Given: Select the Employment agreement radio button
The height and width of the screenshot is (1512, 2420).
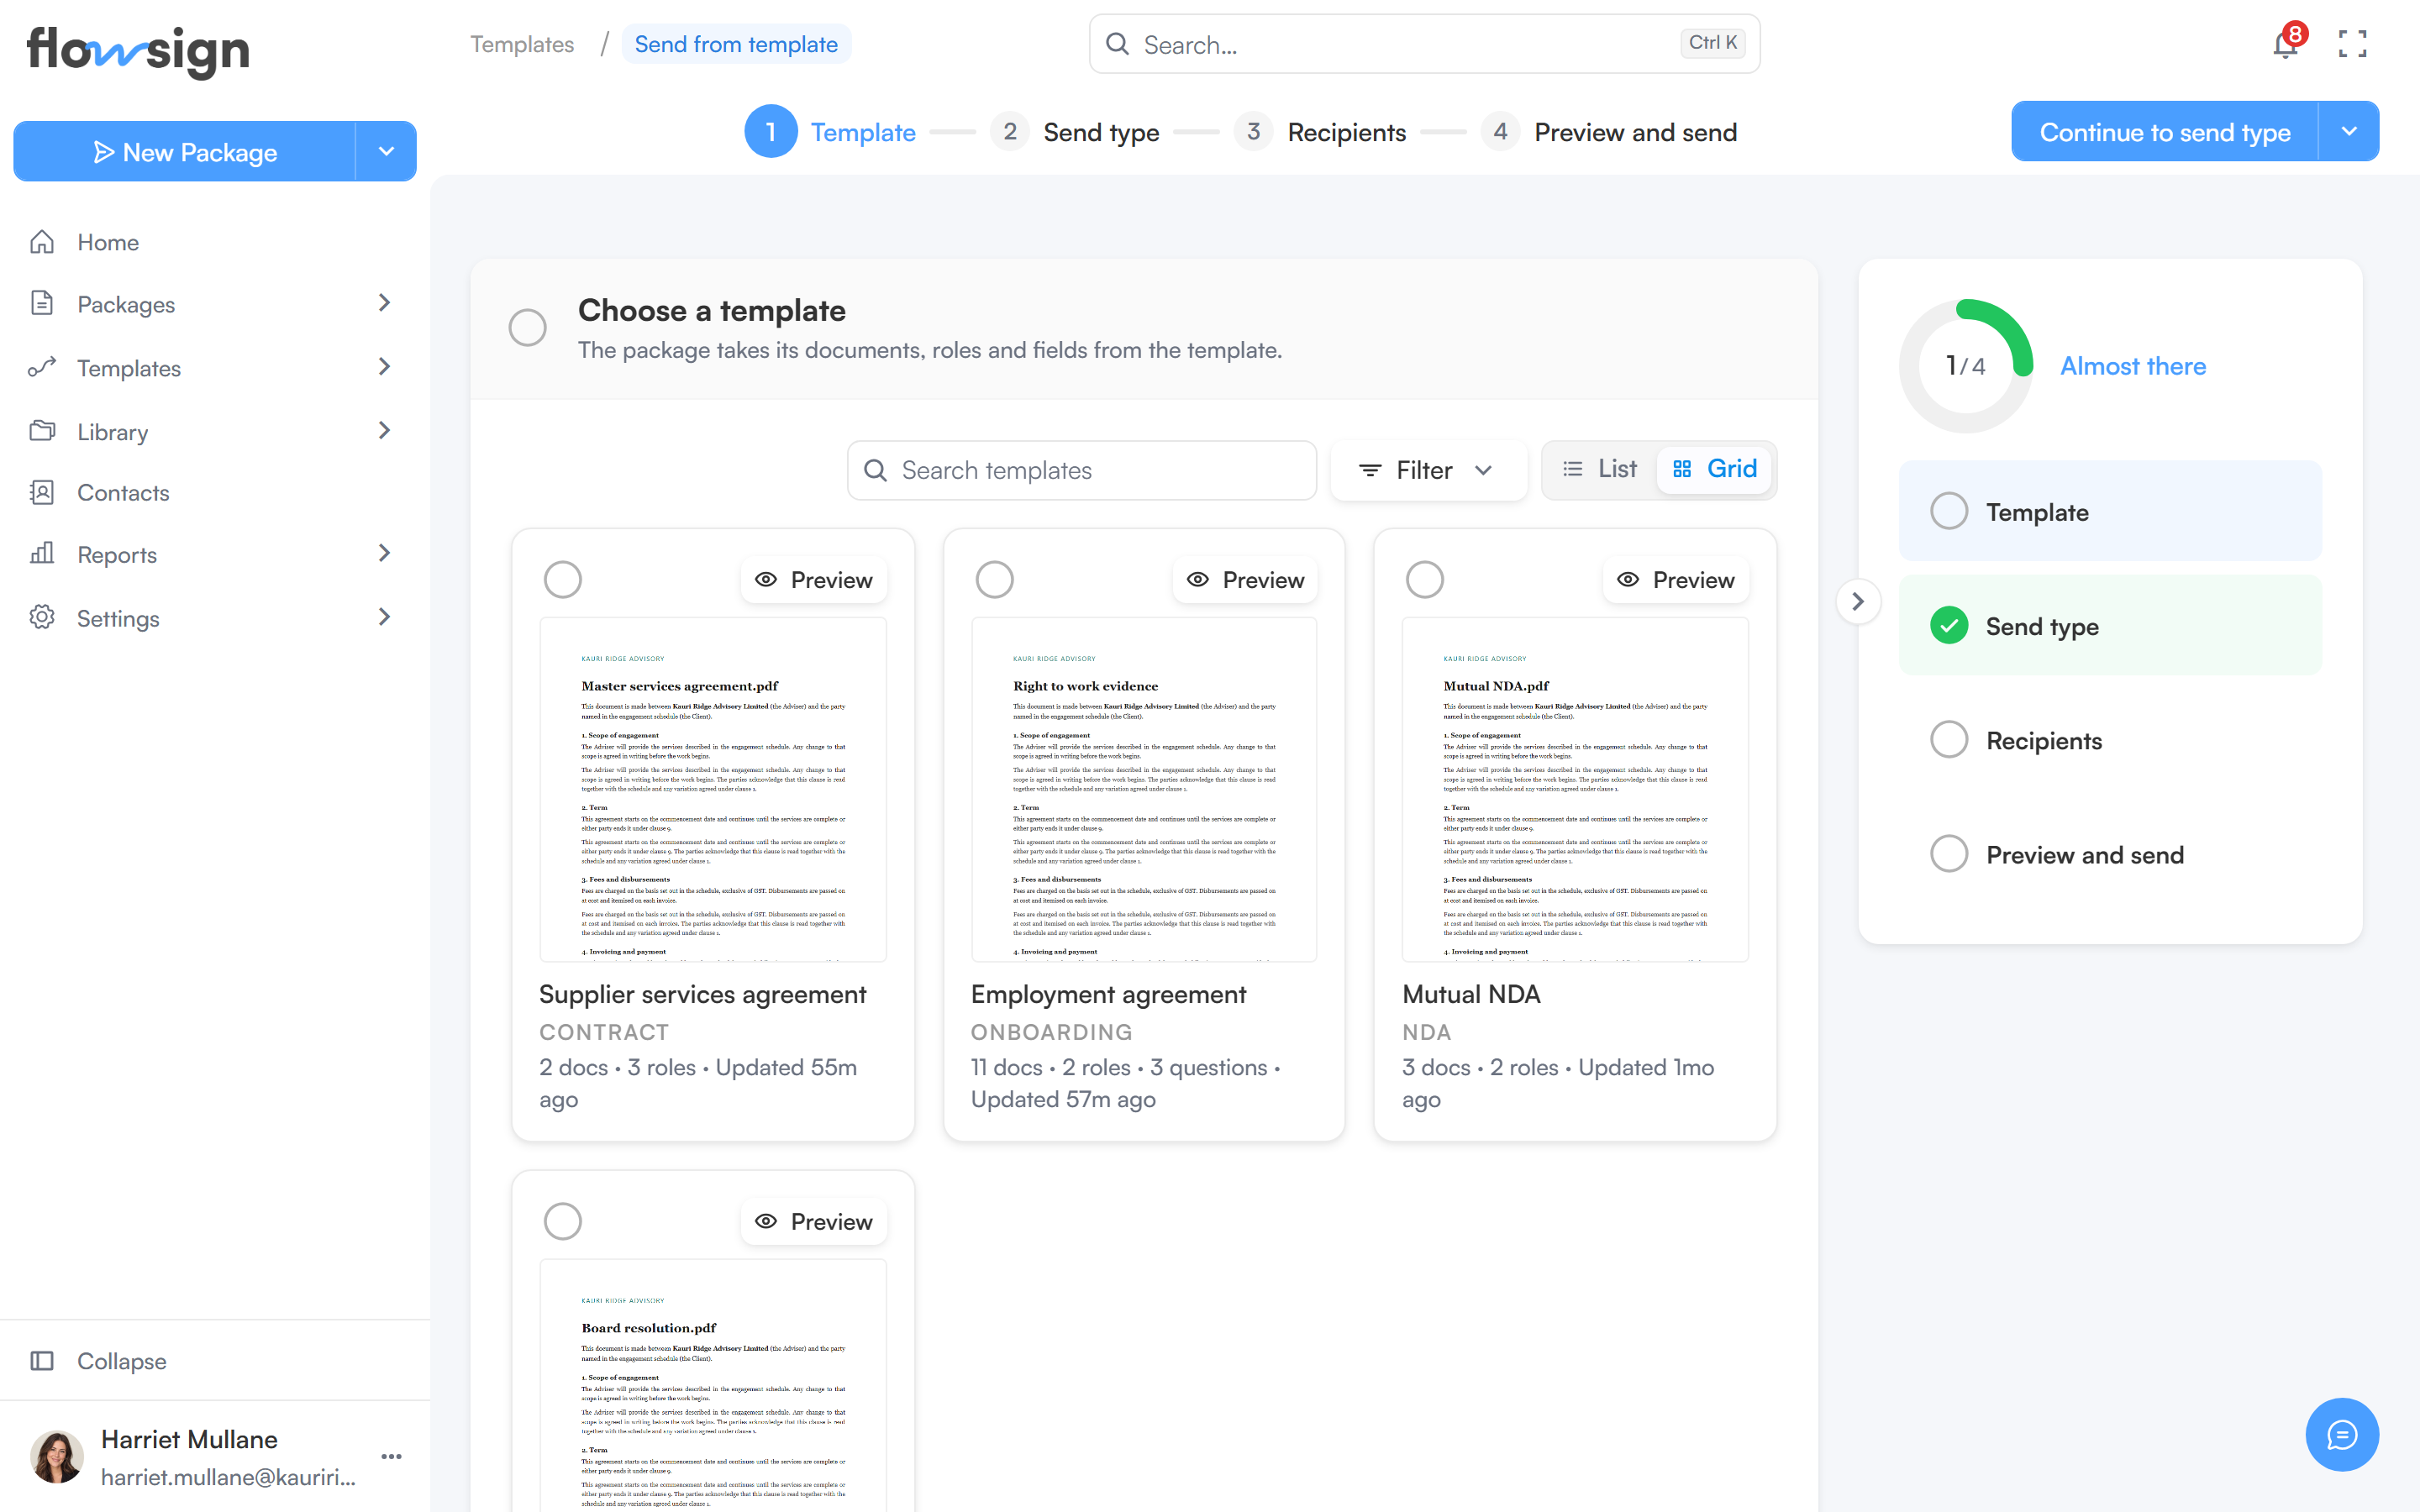Looking at the screenshot, I should coord(995,580).
